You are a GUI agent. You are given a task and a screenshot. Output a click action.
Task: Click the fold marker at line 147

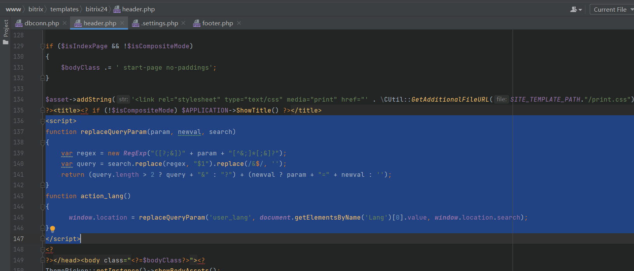pos(42,239)
